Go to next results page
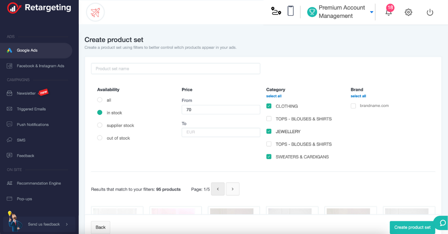 point(233,189)
